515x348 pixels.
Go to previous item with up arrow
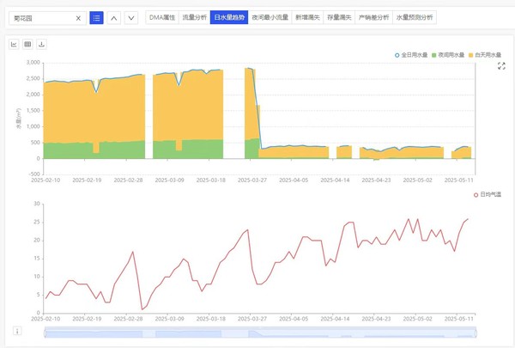pyautogui.click(x=114, y=17)
